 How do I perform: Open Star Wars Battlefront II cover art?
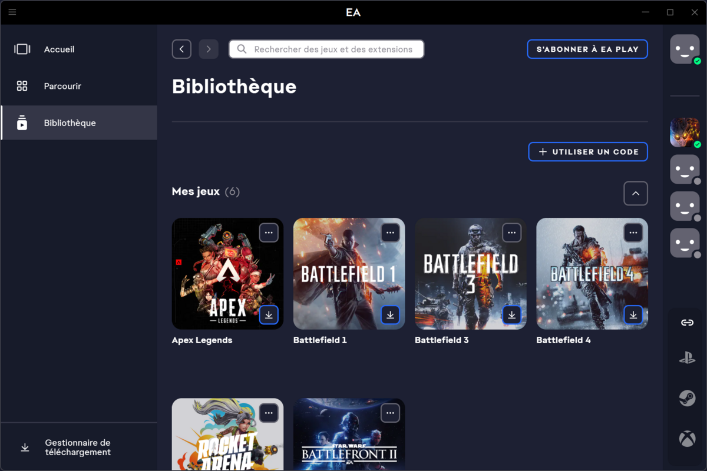point(349,434)
